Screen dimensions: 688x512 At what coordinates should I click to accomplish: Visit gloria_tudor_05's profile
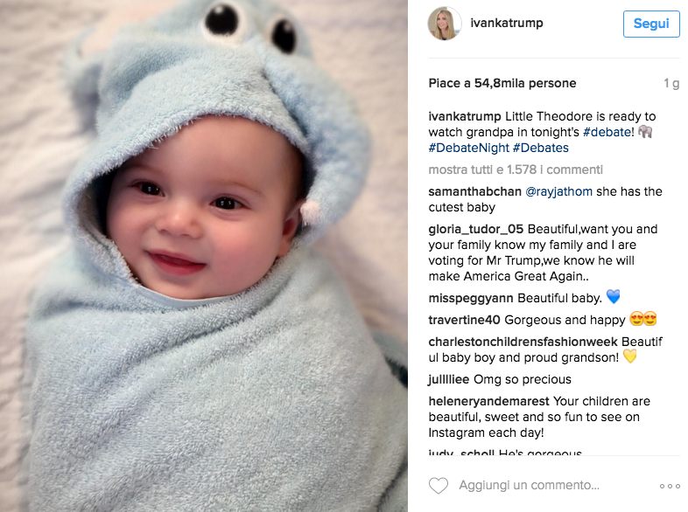point(475,229)
